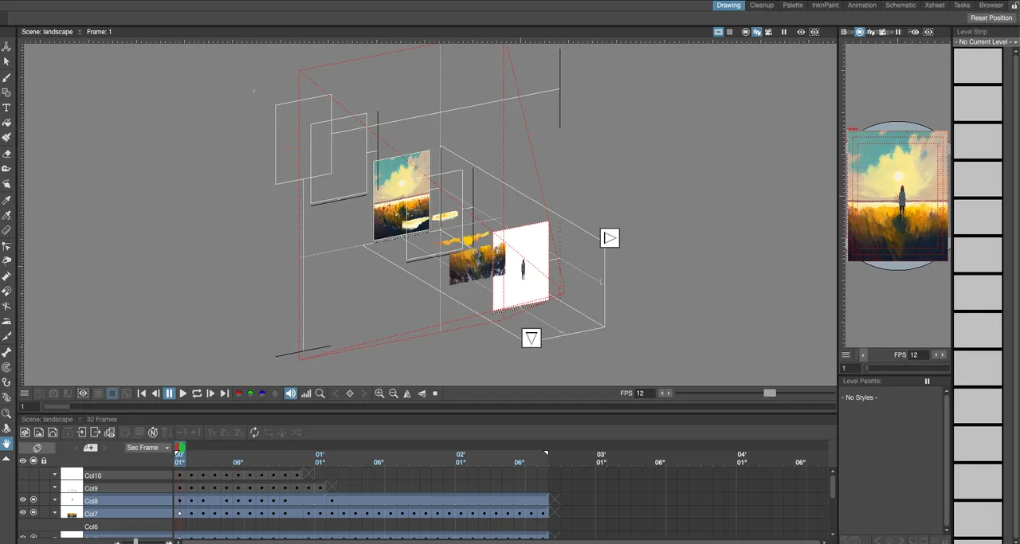This screenshot has height=544, width=1020.
Task: Open the viewer playback bar options menu
Action: [x=25, y=393]
